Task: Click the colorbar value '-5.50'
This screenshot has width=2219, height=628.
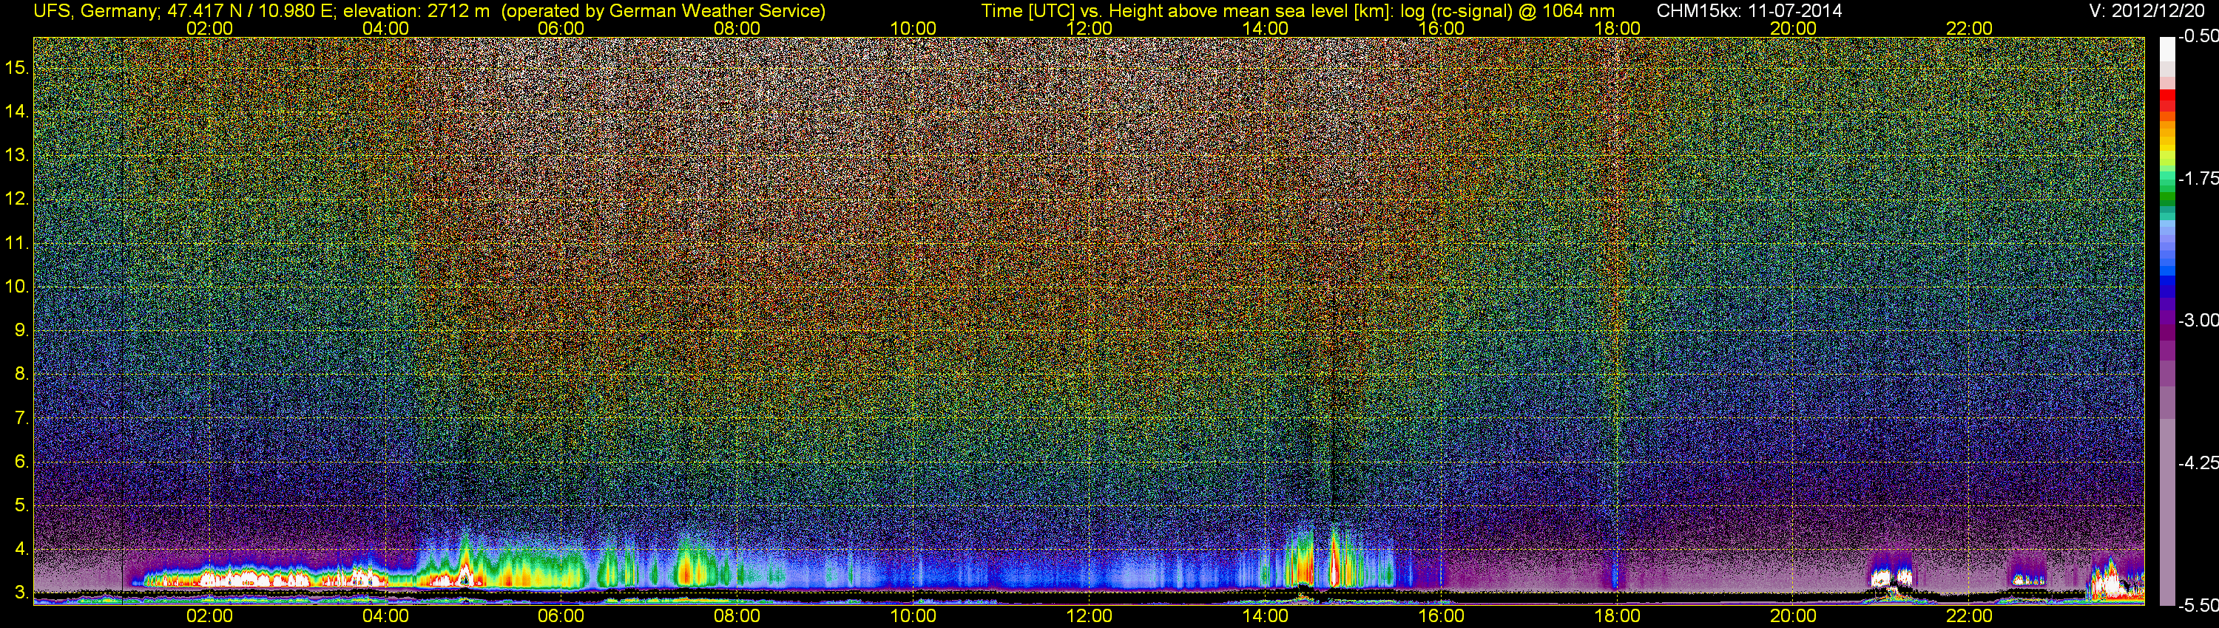Action: 2198,606
